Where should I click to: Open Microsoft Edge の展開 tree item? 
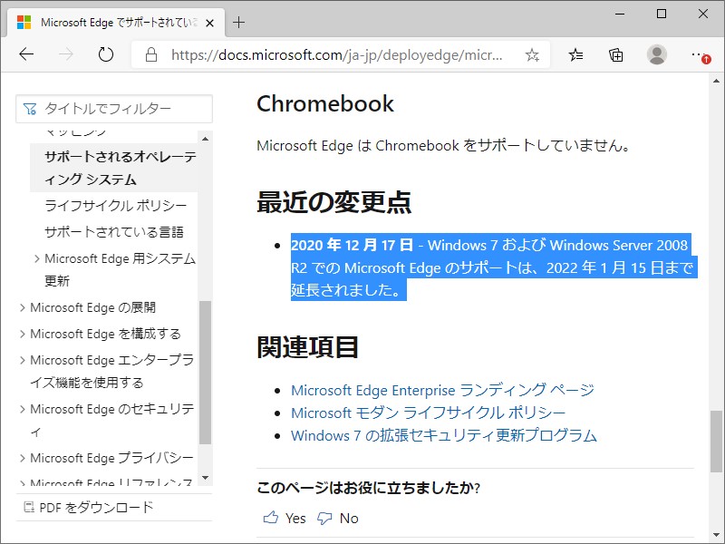tap(93, 307)
